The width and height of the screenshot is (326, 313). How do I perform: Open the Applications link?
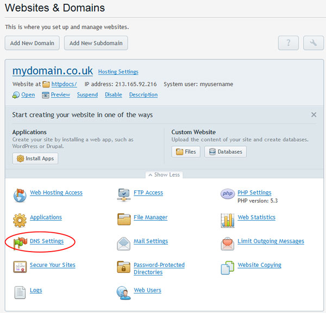(x=46, y=217)
